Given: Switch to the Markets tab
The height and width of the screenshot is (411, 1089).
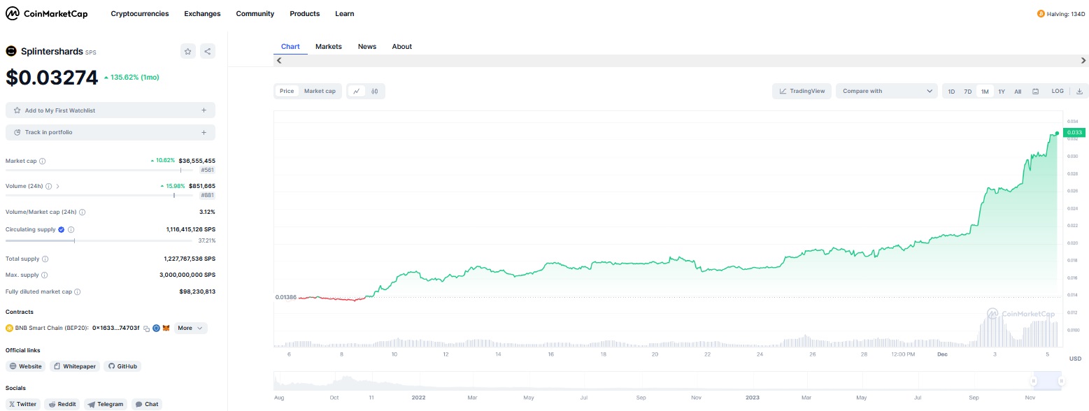Looking at the screenshot, I should [x=329, y=47].
